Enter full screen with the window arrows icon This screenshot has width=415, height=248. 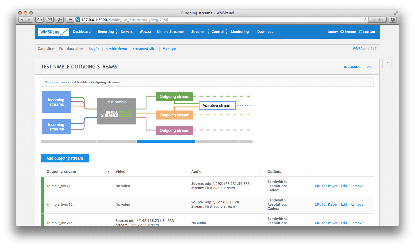point(396,13)
